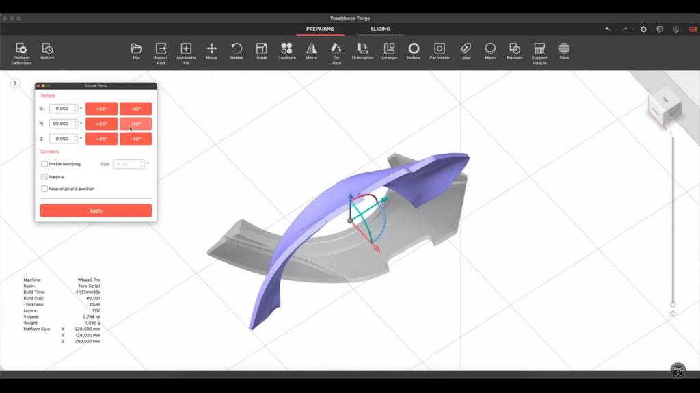700x393 pixels.
Task: Open the Perforator tool
Action: (x=440, y=51)
